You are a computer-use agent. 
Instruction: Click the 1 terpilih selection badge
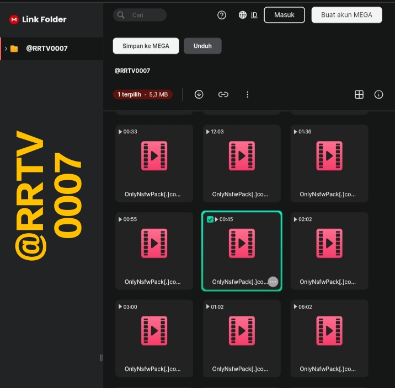point(142,94)
